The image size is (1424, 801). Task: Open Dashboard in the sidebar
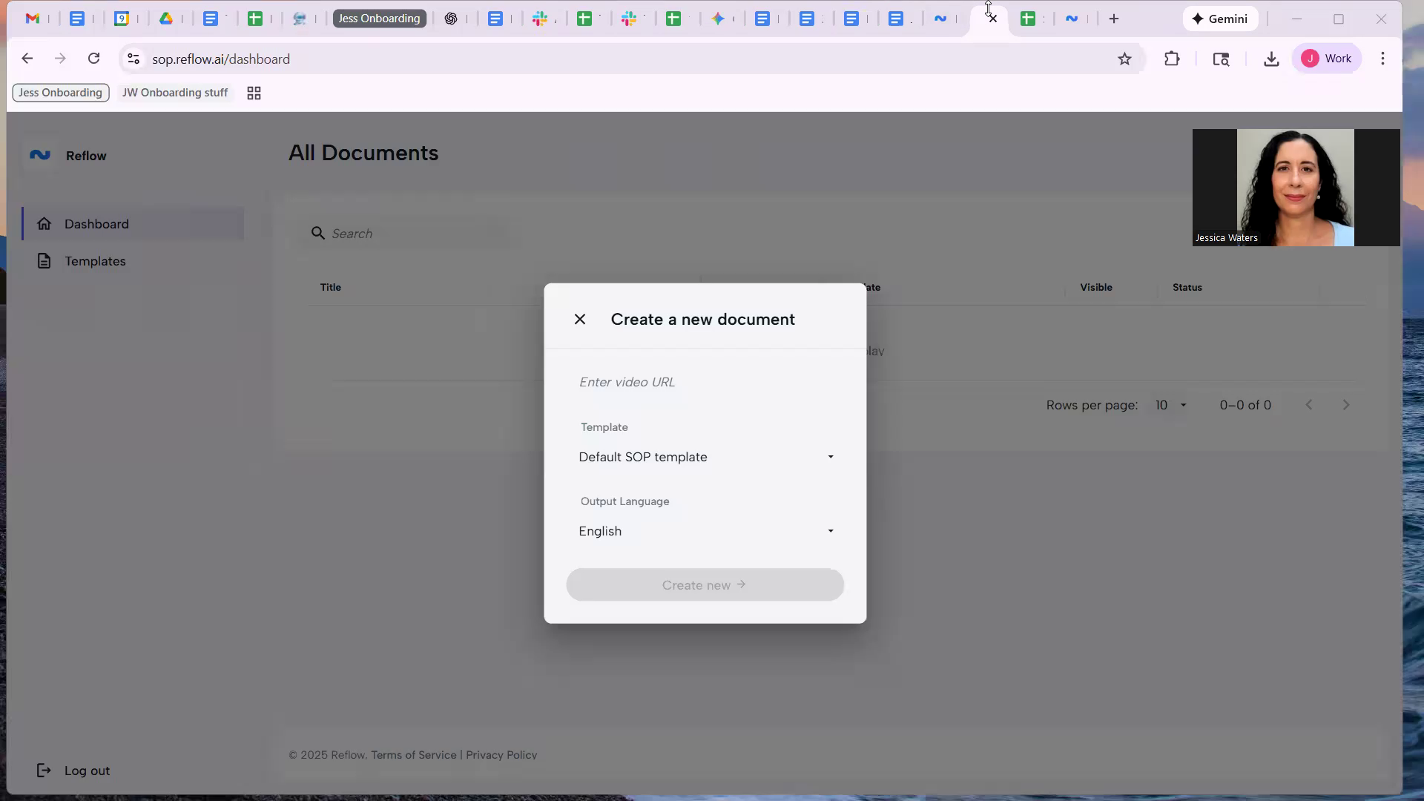pos(96,224)
